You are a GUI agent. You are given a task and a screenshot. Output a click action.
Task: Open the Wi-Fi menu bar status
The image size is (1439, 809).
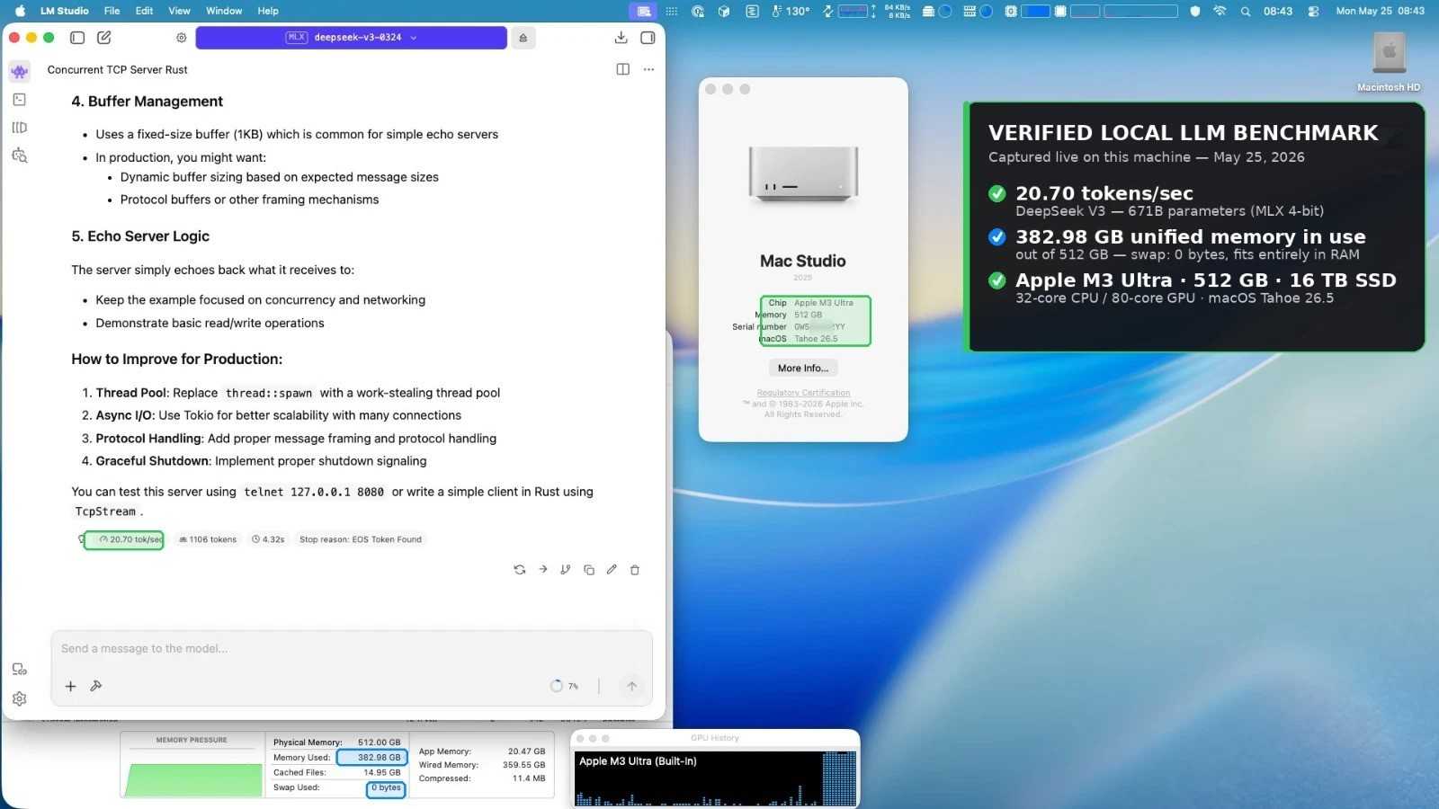coord(1220,11)
